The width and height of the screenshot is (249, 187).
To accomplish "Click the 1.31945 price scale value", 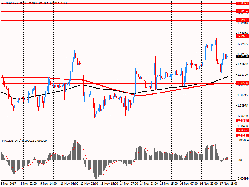I will click(243, 65).
